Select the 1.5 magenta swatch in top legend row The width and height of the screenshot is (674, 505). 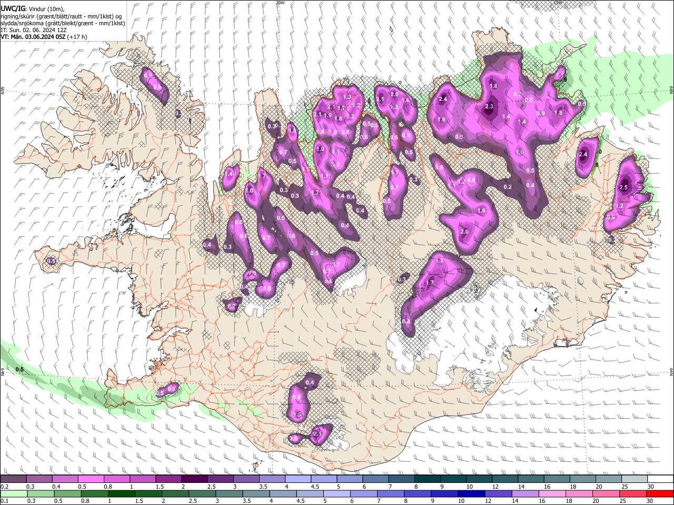point(168,479)
